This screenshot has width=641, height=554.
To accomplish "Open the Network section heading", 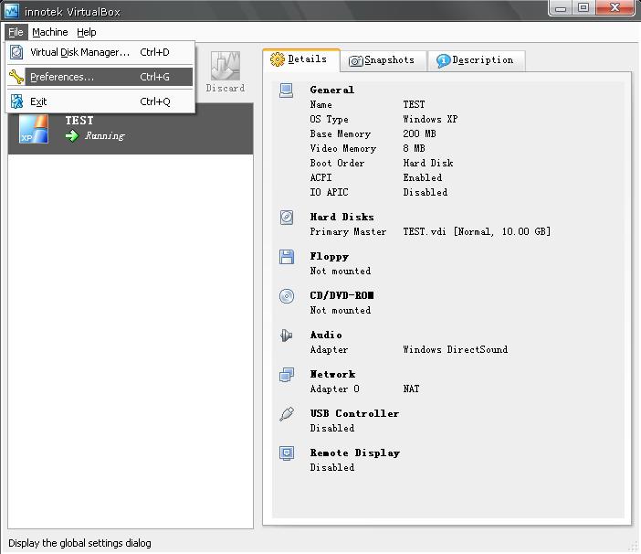I will click(332, 374).
